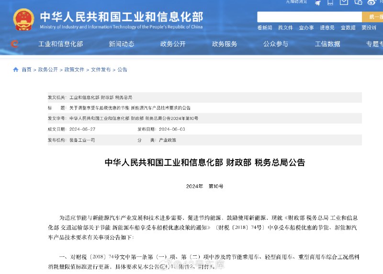Click the paragraph beginning 为适应节能与新能源汽车

point(203,228)
